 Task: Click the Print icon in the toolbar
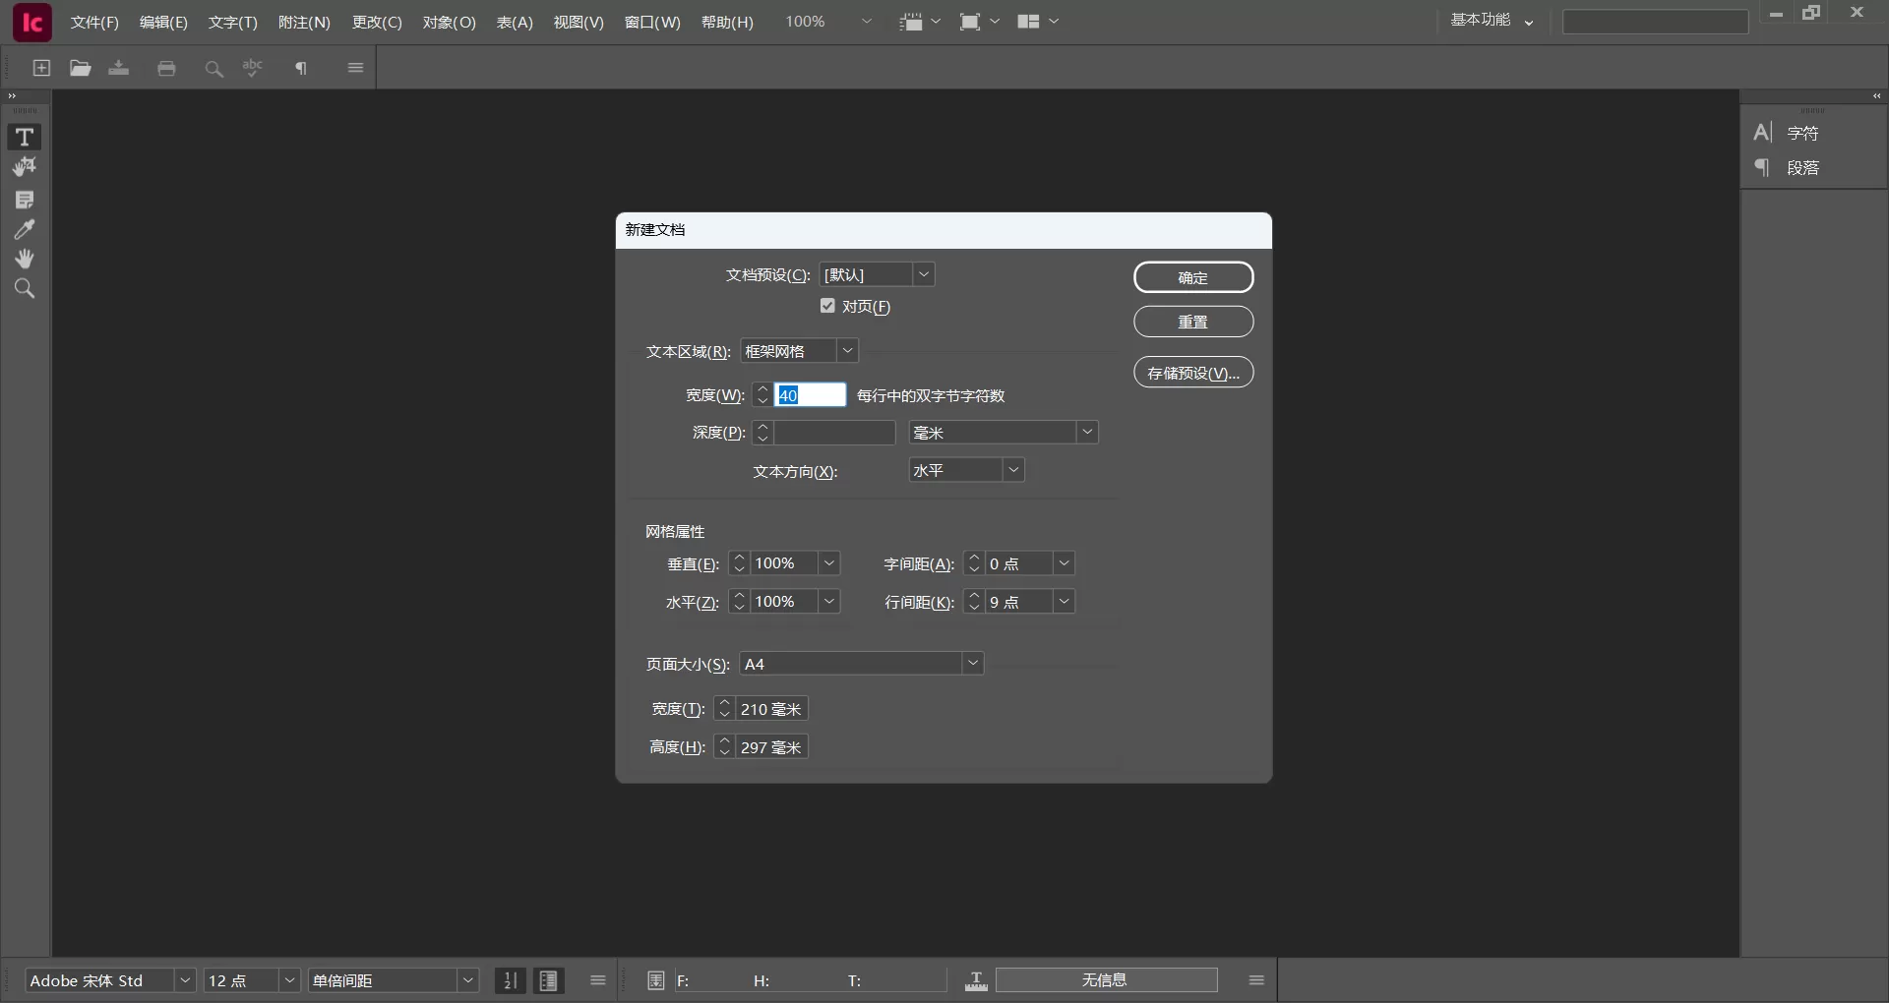point(166,68)
